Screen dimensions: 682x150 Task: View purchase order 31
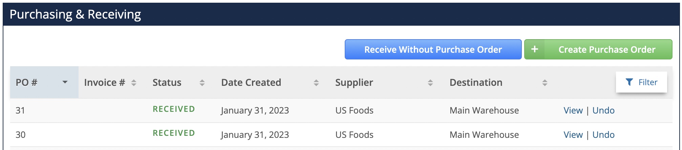point(573,110)
